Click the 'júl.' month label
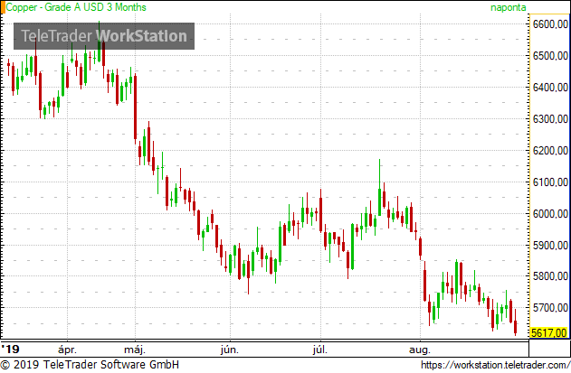 [320, 350]
